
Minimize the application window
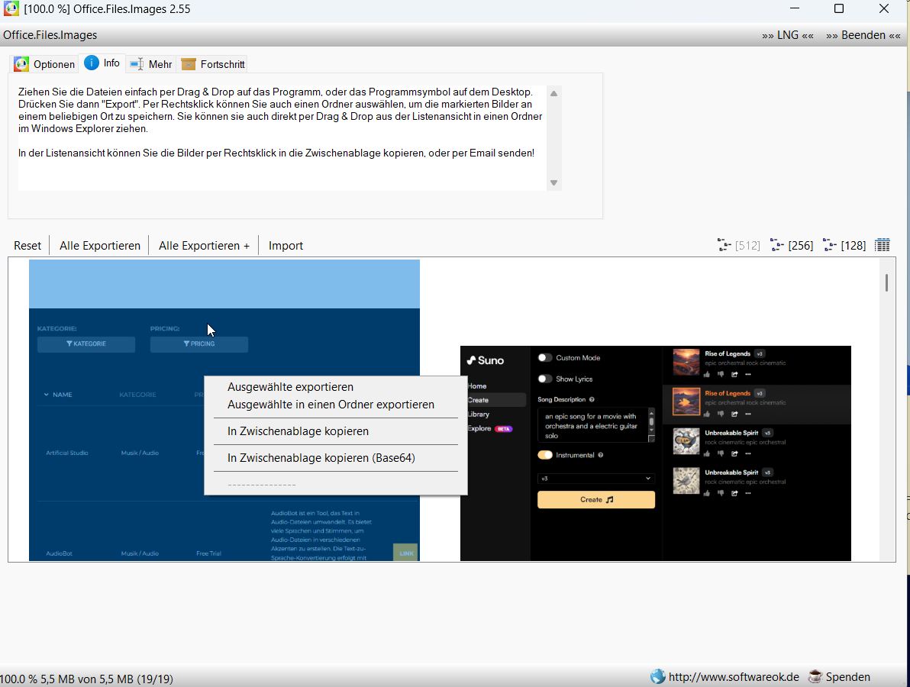[x=795, y=8]
